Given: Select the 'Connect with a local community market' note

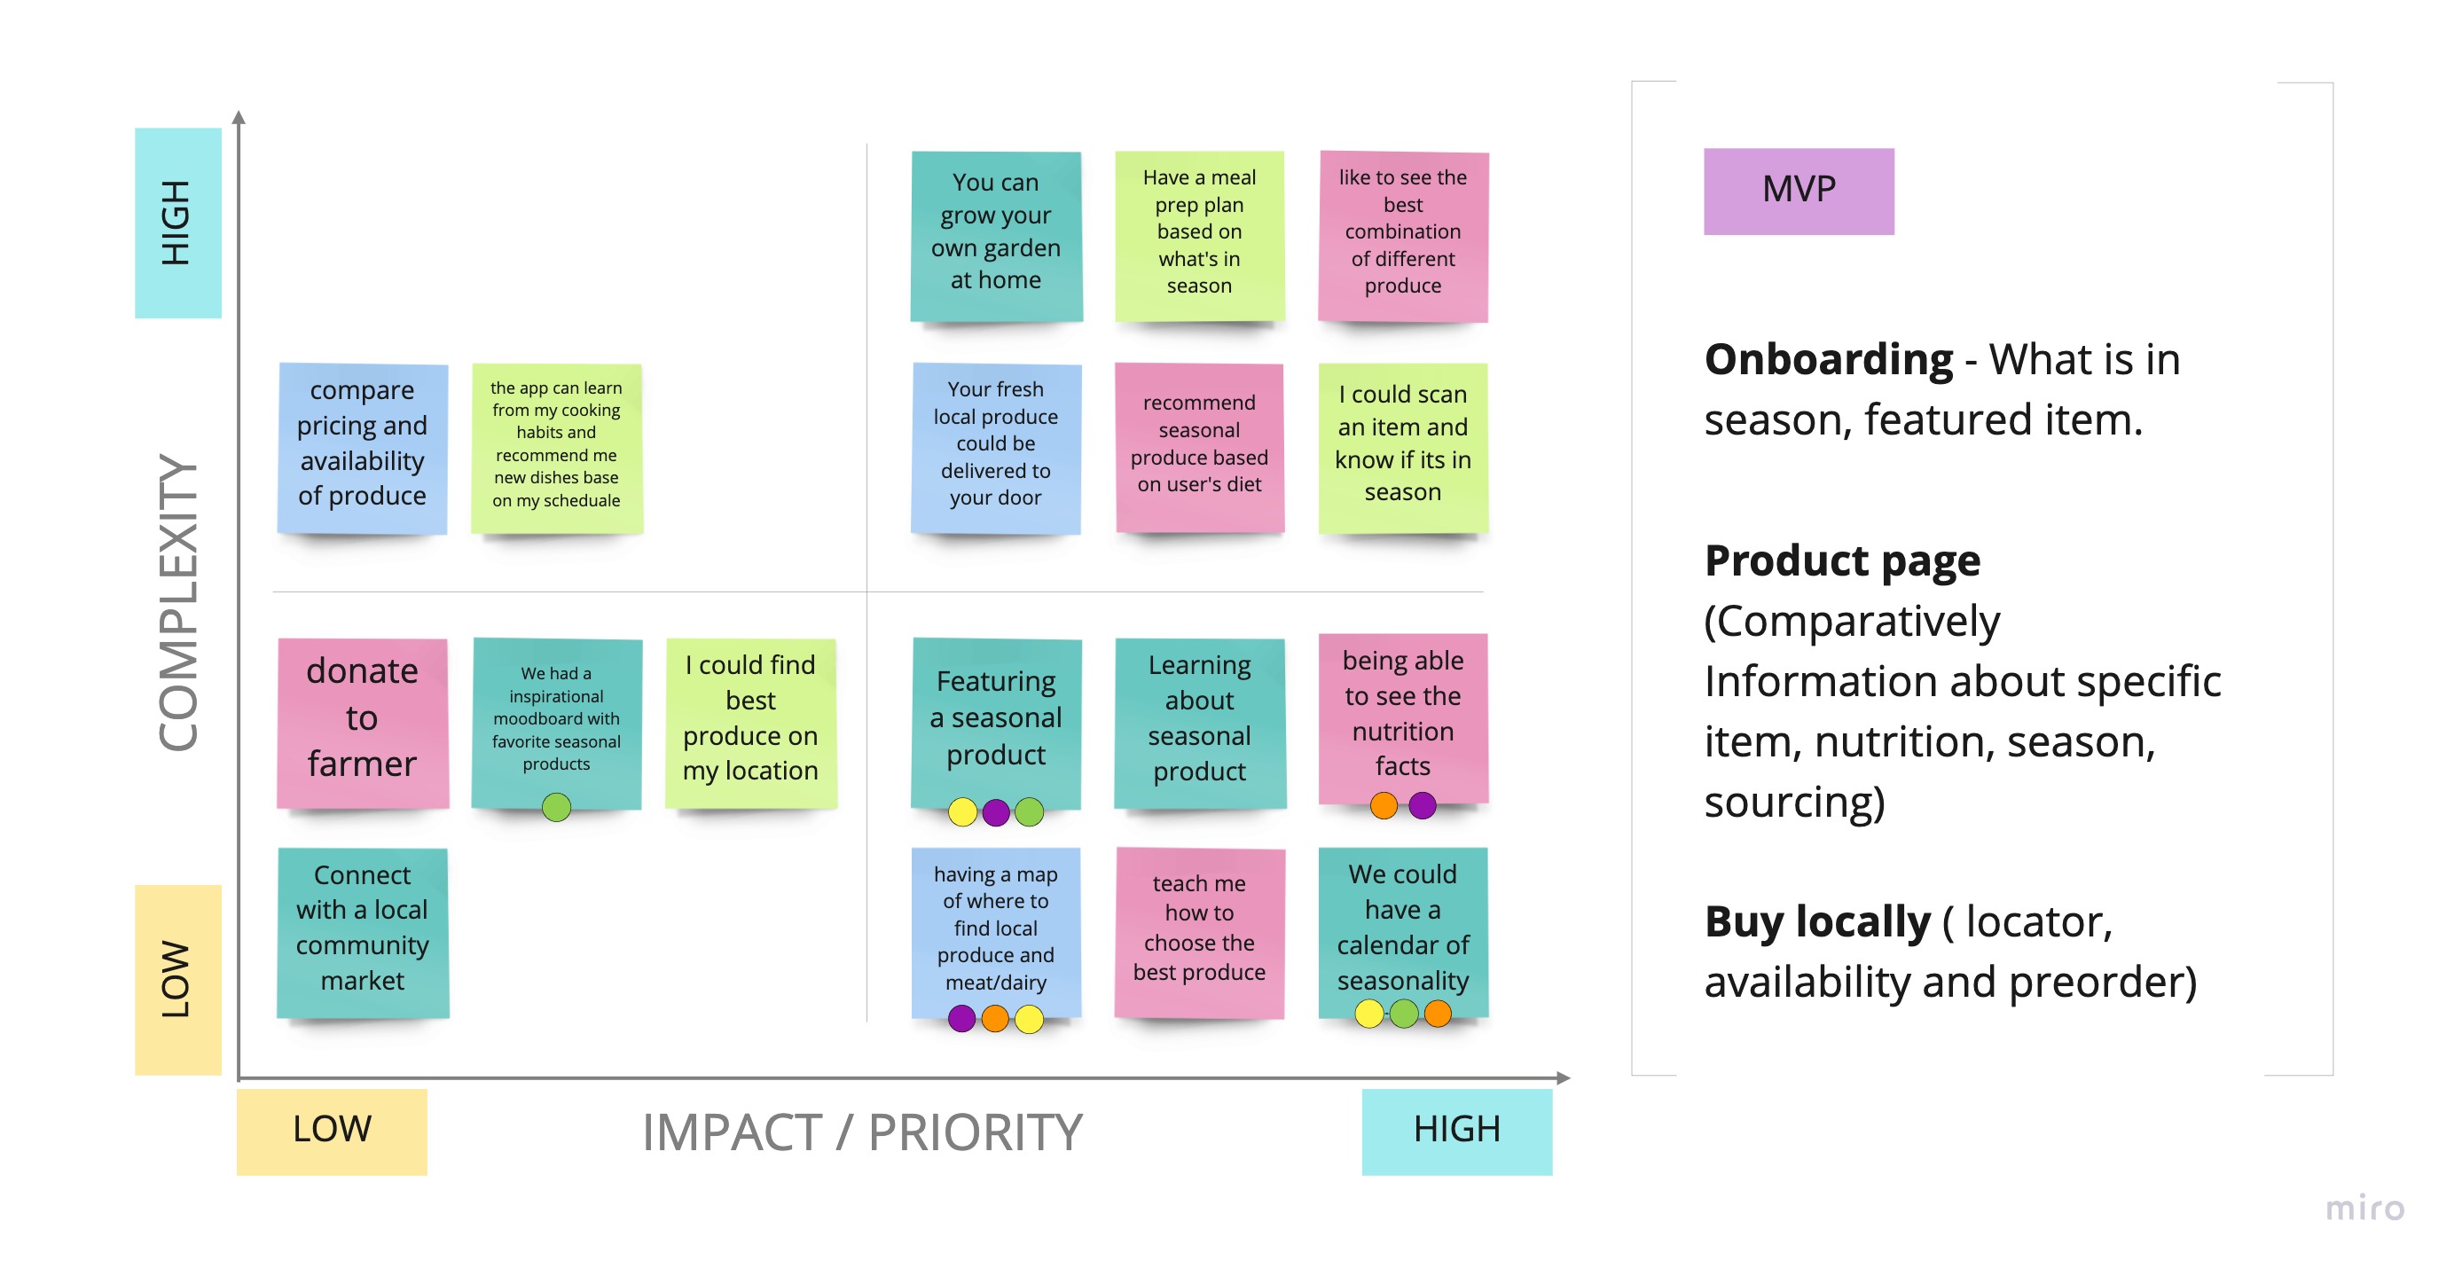Looking at the screenshot, I should click(x=362, y=932).
